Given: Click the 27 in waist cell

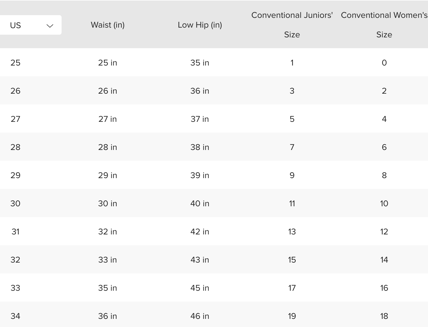Looking at the screenshot, I should [x=108, y=119].
